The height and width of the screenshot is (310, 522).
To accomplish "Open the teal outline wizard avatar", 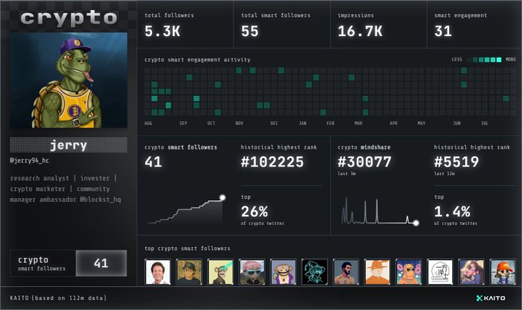I will [315, 272].
